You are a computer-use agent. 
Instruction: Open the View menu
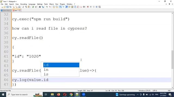pyautogui.click(x=17, y=4)
